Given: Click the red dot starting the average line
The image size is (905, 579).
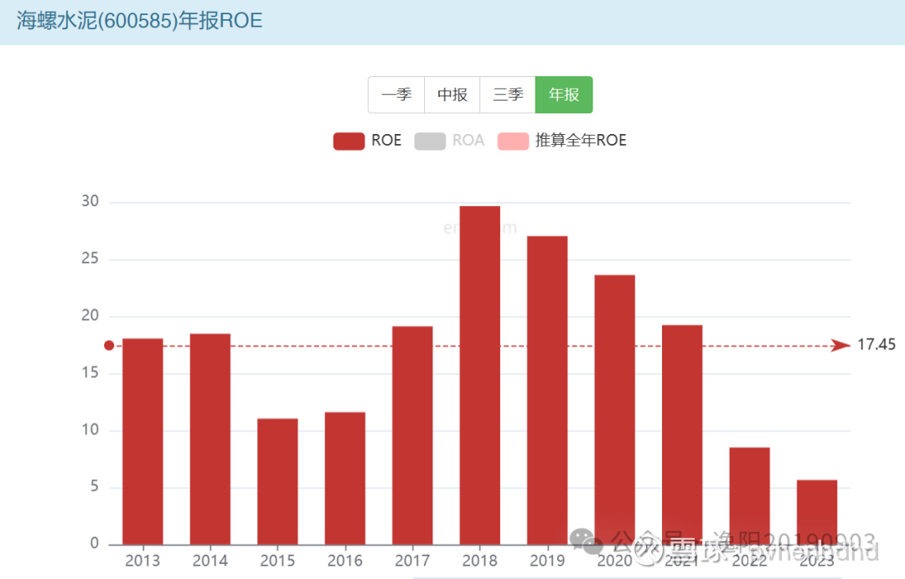Looking at the screenshot, I should pos(109,345).
